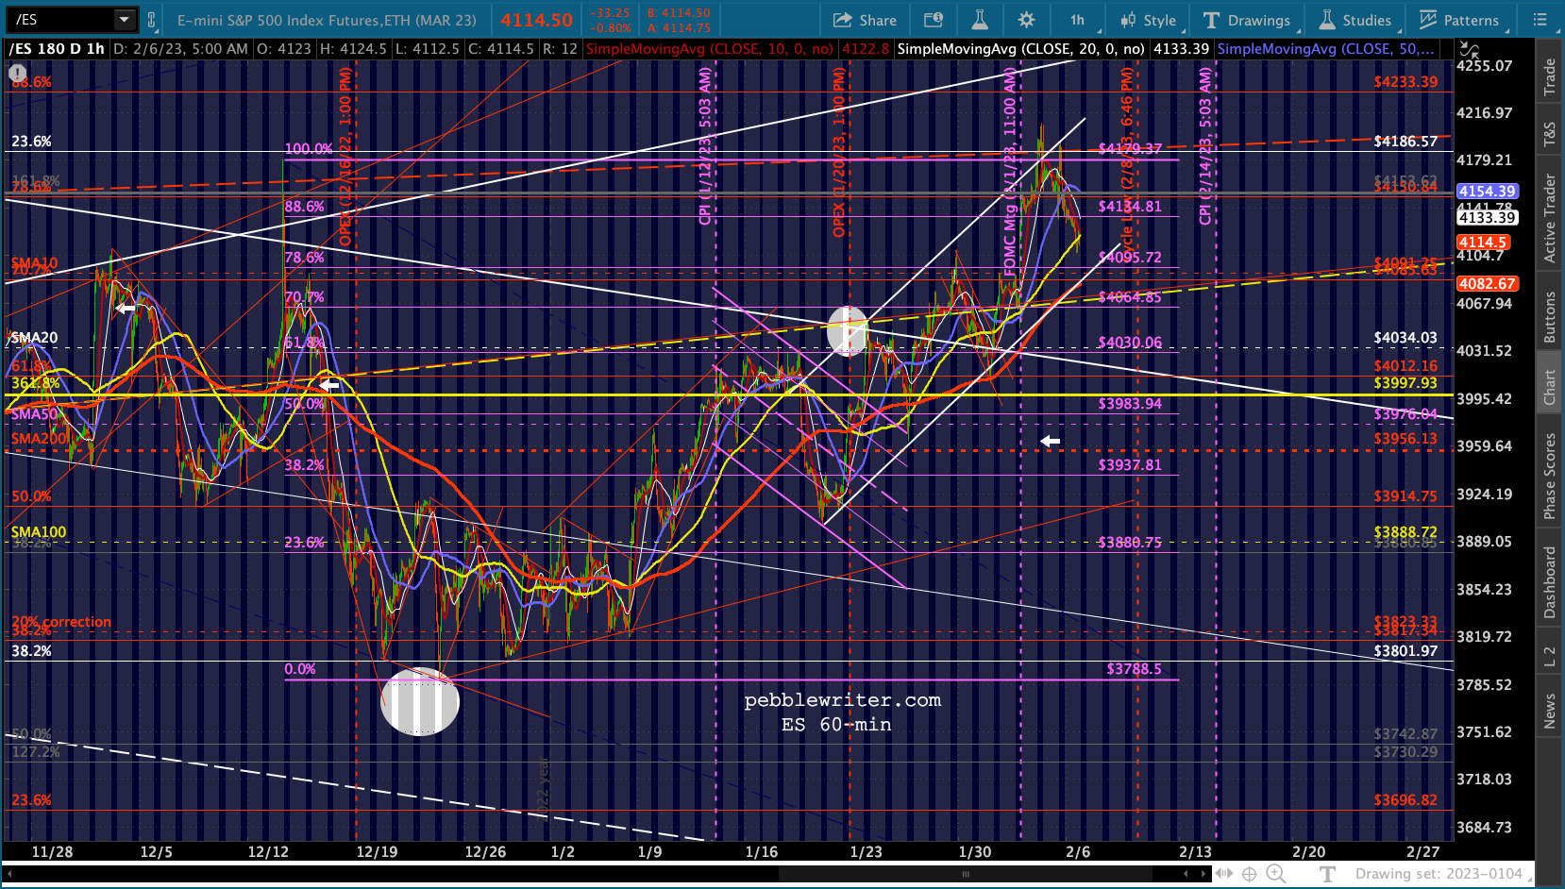The height and width of the screenshot is (889, 1565).
Task: Open the instrument info card icon
Action: click(x=933, y=20)
